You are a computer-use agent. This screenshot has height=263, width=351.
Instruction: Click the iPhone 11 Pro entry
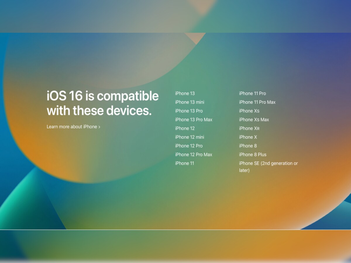[252, 94]
